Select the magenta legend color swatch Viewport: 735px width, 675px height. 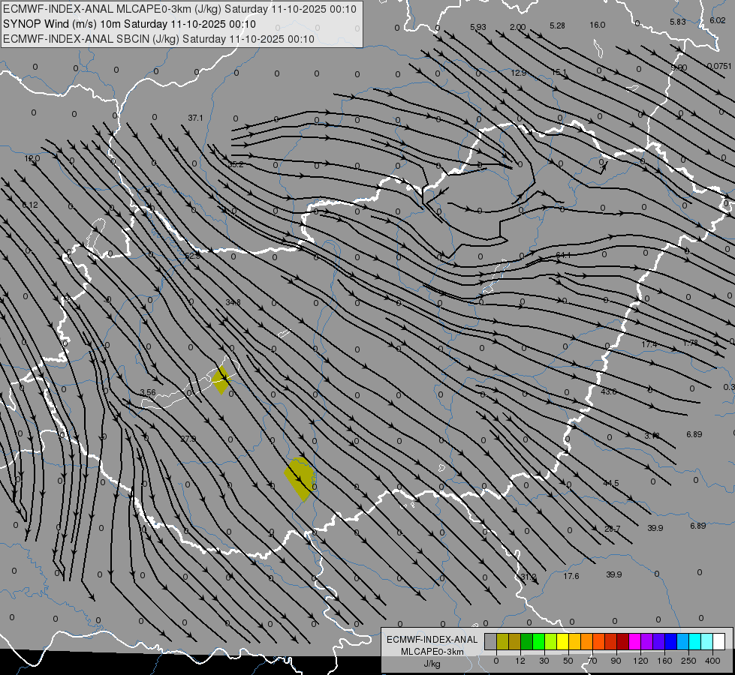(x=635, y=641)
